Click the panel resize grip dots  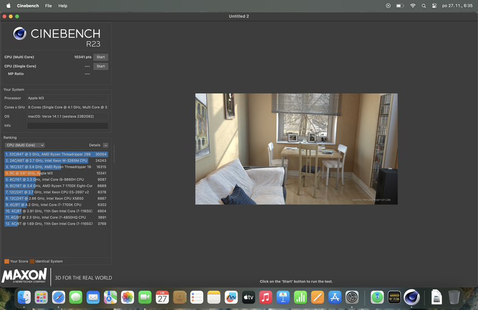coord(114,154)
